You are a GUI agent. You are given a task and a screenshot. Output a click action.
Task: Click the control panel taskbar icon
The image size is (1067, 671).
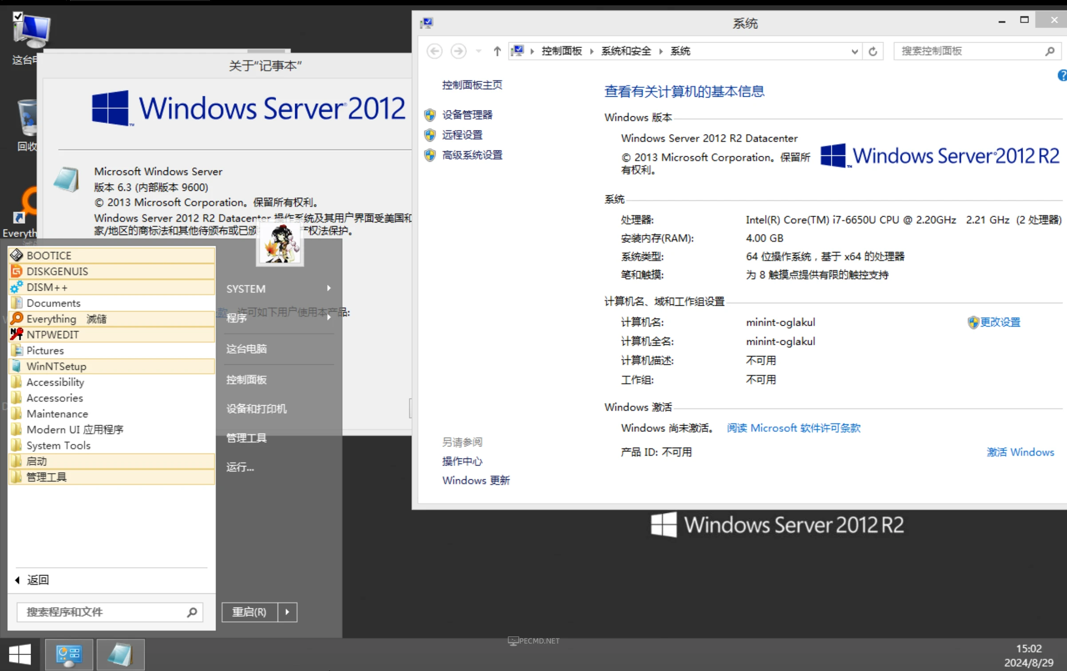point(69,655)
